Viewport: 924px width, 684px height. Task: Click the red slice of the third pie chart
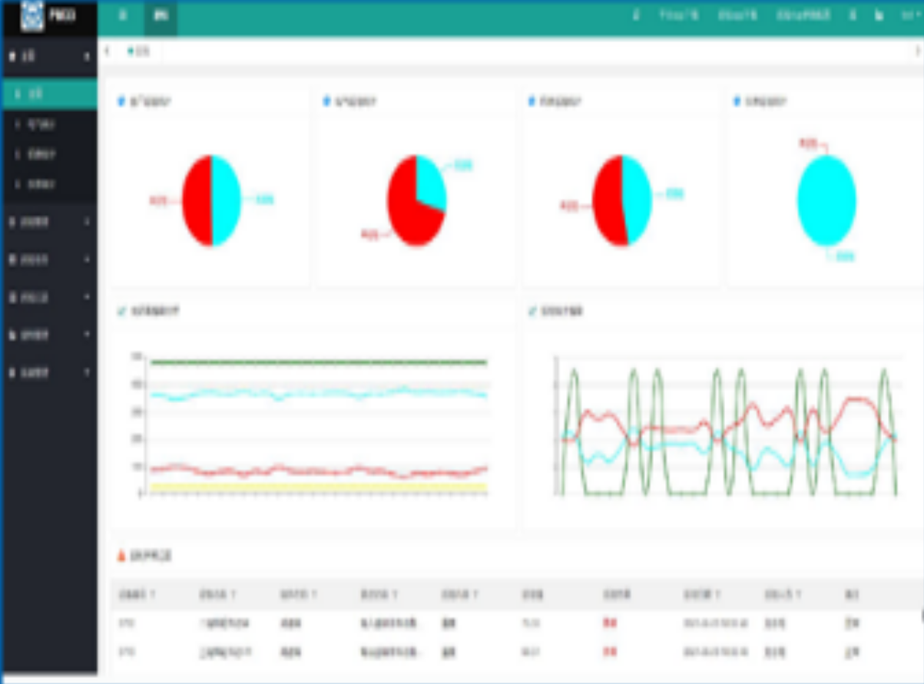tap(608, 201)
